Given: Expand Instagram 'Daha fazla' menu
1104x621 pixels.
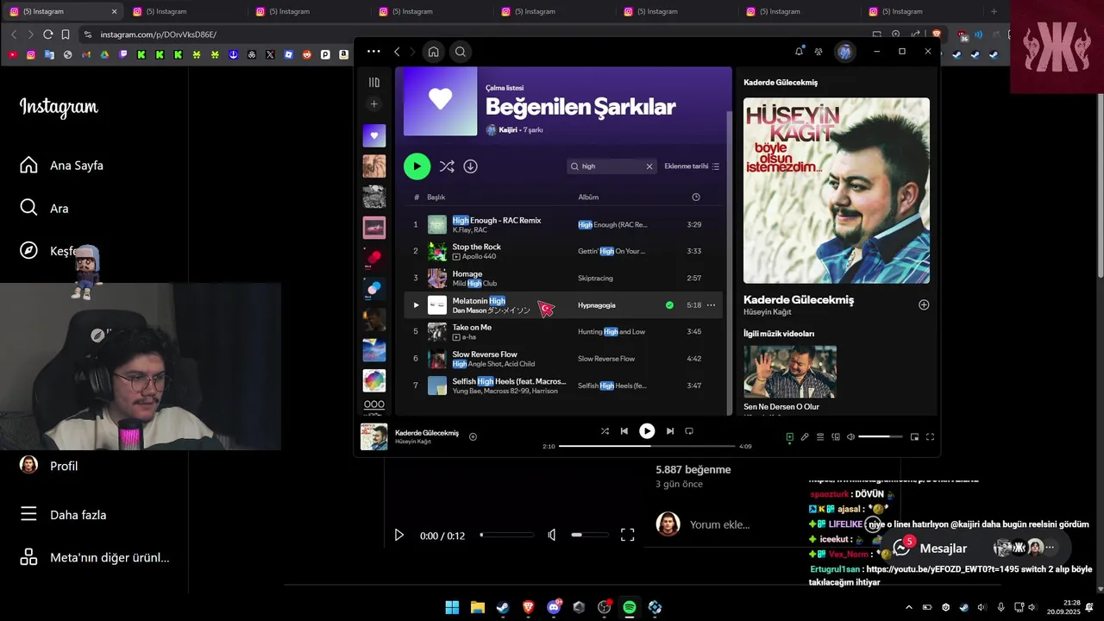Looking at the screenshot, I should (x=63, y=515).
